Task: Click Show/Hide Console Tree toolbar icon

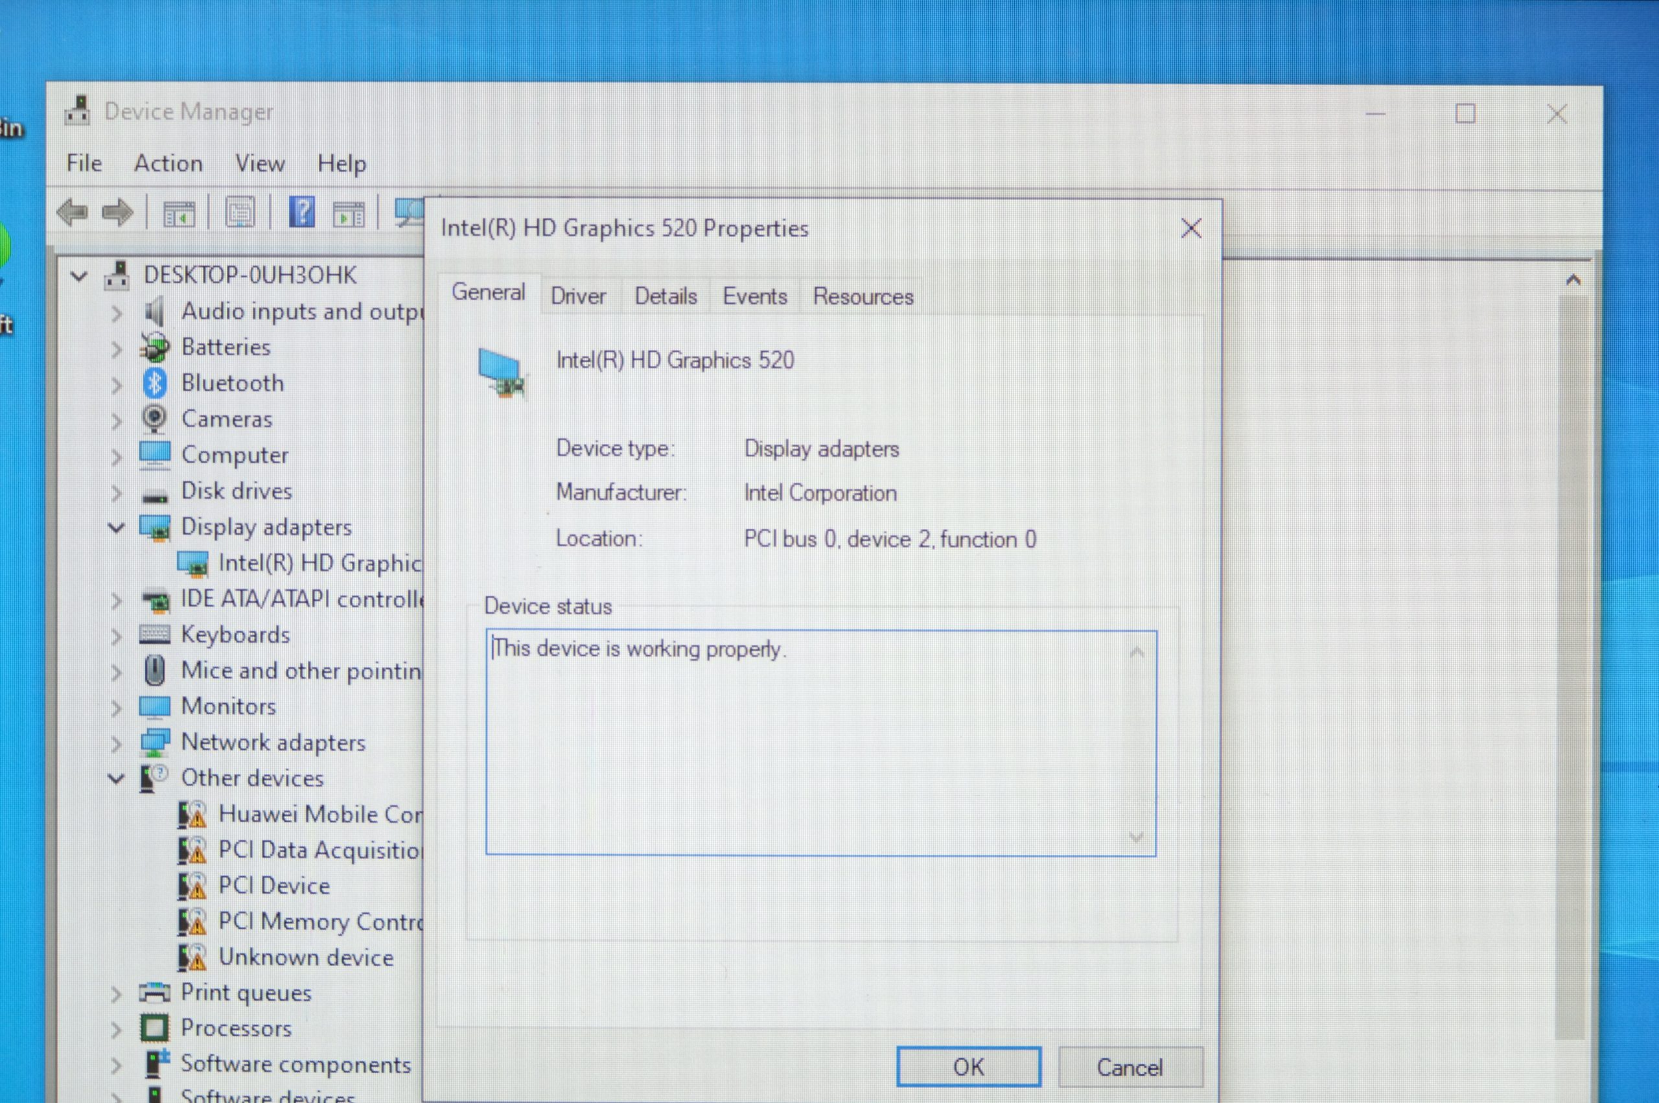Action: [179, 213]
